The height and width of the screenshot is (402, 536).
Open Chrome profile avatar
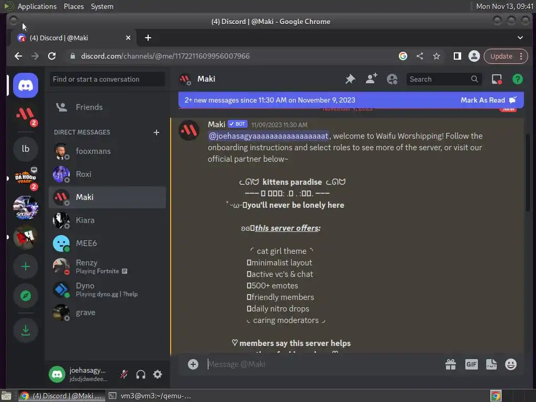474,56
